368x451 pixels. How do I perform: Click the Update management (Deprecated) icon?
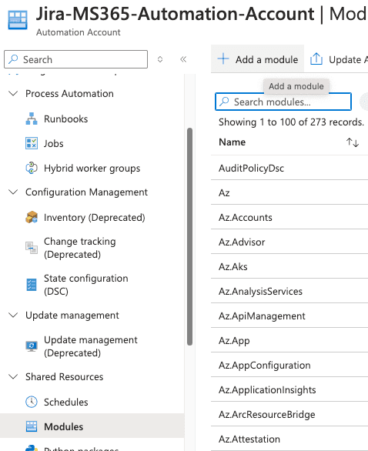(x=32, y=346)
